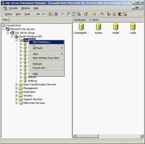Viewport: 145px width, 144px height.
Task: Select the Management folder in tree
Action: (x=30, y=88)
